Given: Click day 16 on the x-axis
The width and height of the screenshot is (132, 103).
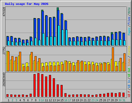Looking at the screenshot, I should (x=66, y=100).
